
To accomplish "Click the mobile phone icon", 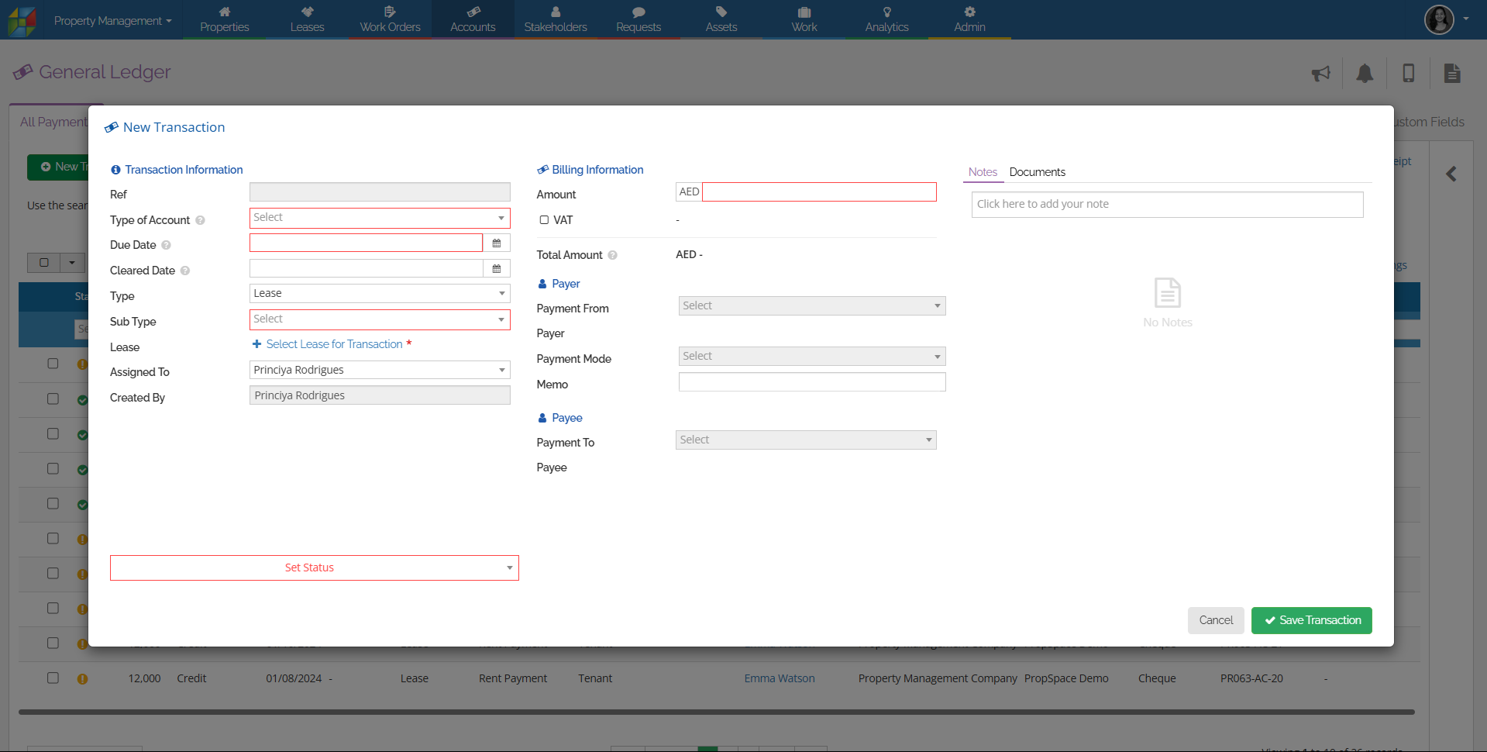I will pos(1409,74).
